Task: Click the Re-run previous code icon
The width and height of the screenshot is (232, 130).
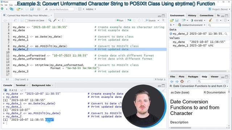Action: tap(129, 20)
